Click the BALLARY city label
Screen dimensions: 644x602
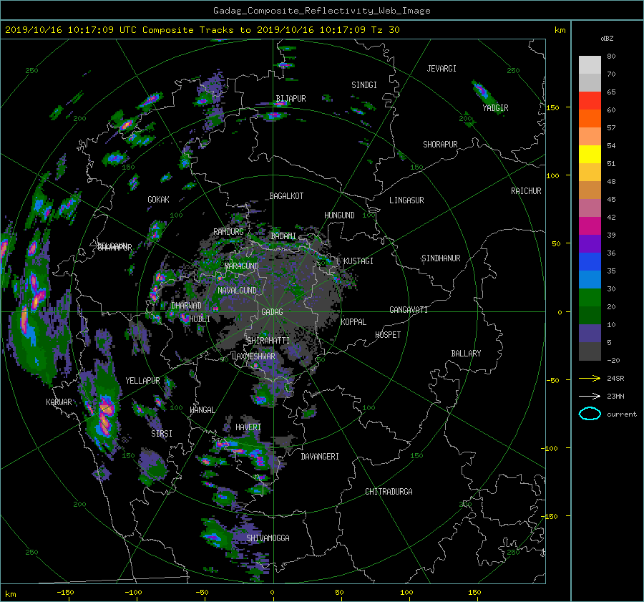click(466, 354)
